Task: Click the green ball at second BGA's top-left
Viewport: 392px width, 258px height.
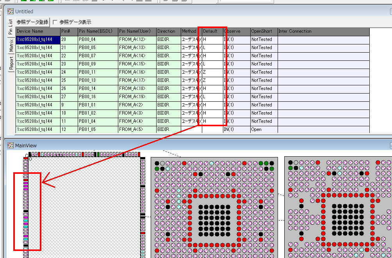Action: (x=290, y=168)
